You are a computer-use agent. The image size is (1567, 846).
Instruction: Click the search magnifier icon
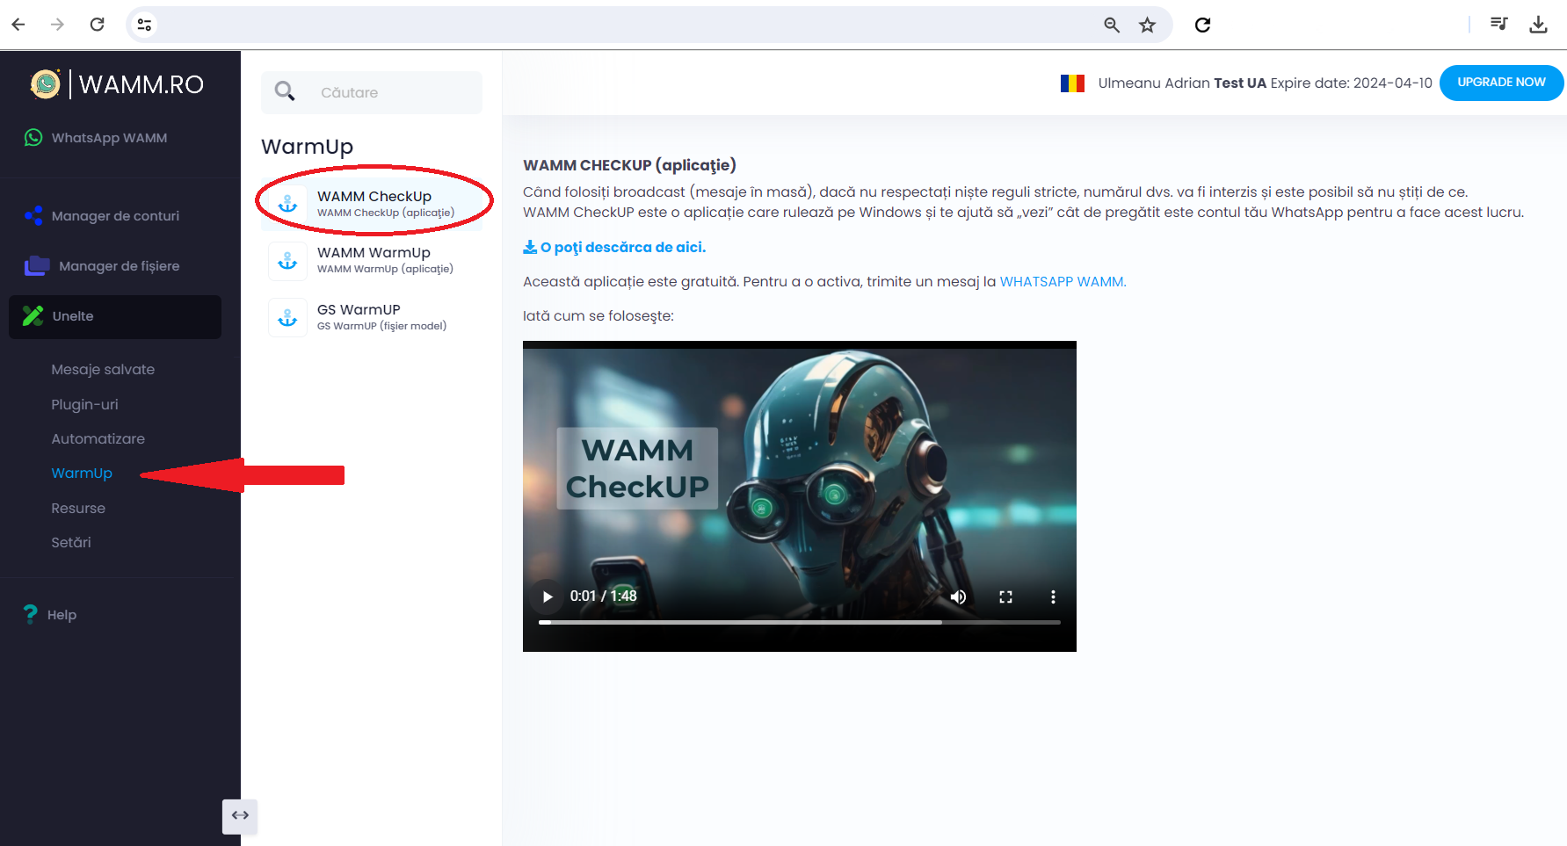[285, 91]
